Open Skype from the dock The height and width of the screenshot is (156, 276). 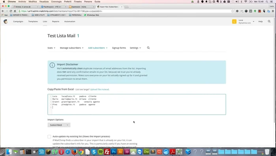(94, 152)
